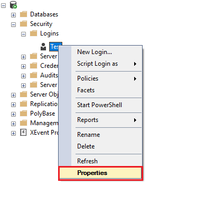This screenshot has height=210, width=206.
Task: Expand the Credentials node
Action: (23, 66)
